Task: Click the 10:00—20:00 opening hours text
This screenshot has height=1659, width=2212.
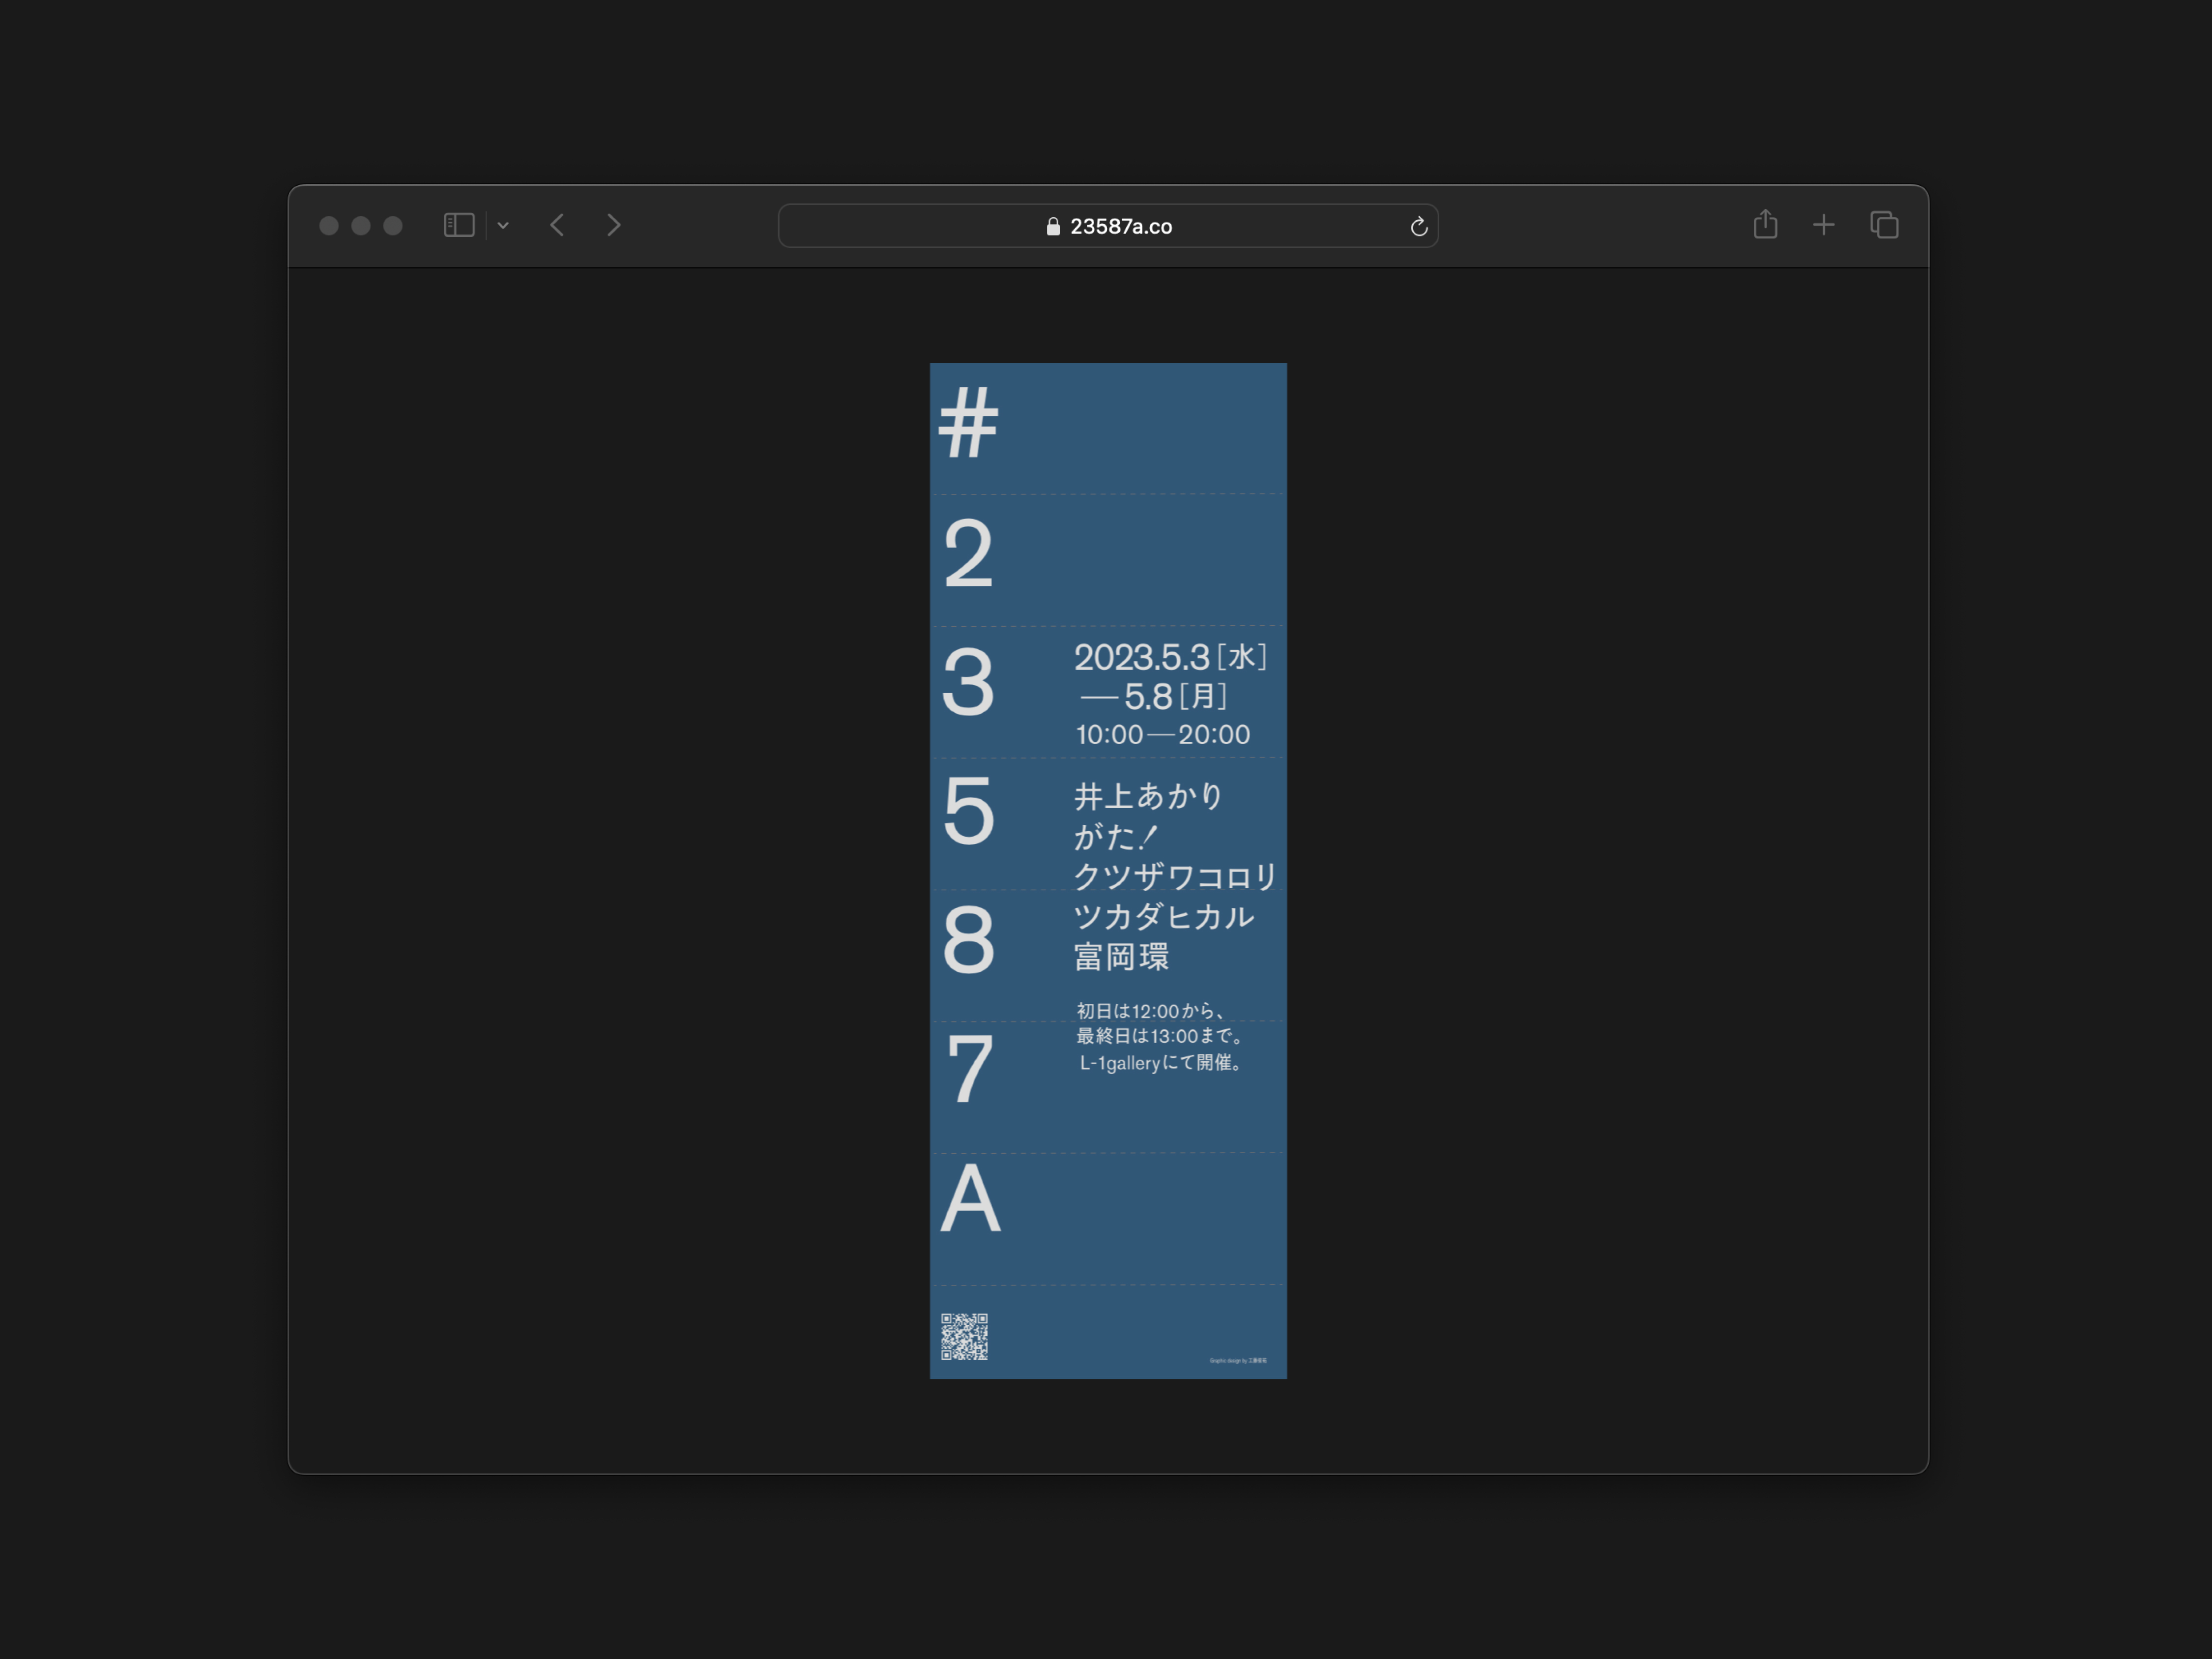Action: (x=1162, y=735)
